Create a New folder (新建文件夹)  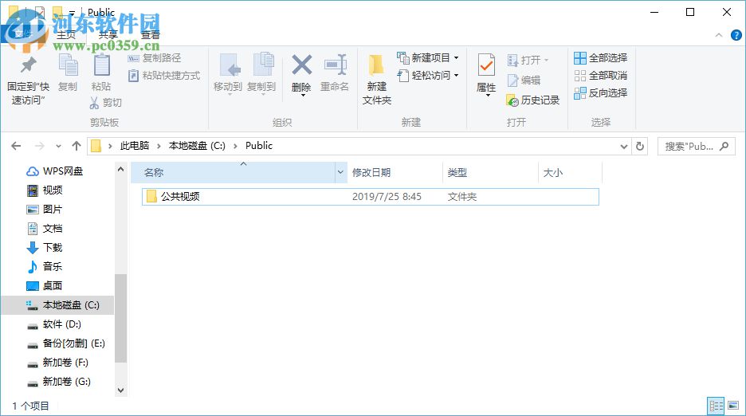click(x=377, y=79)
